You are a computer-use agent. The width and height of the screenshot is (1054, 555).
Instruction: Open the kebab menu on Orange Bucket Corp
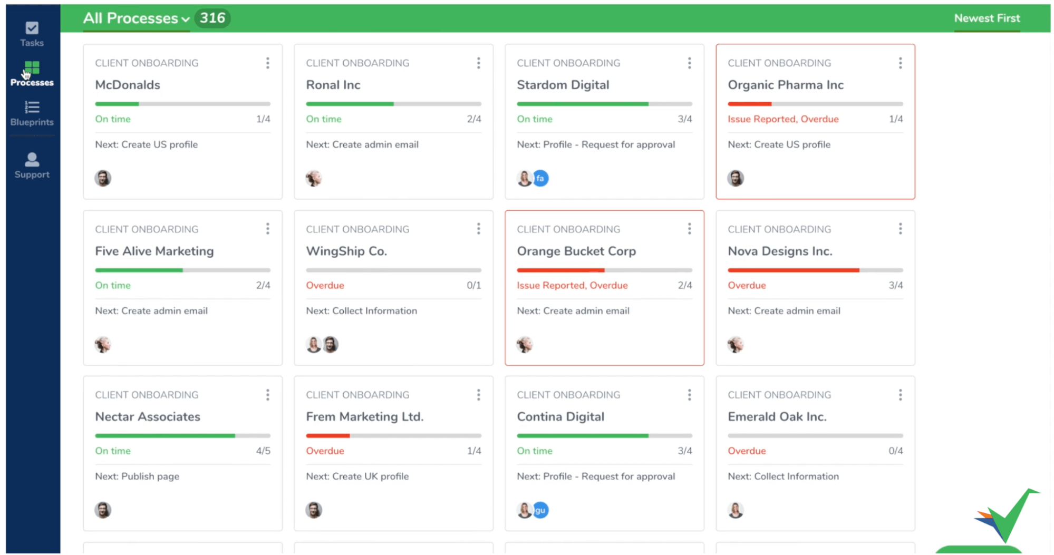pyautogui.click(x=689, y=229)
